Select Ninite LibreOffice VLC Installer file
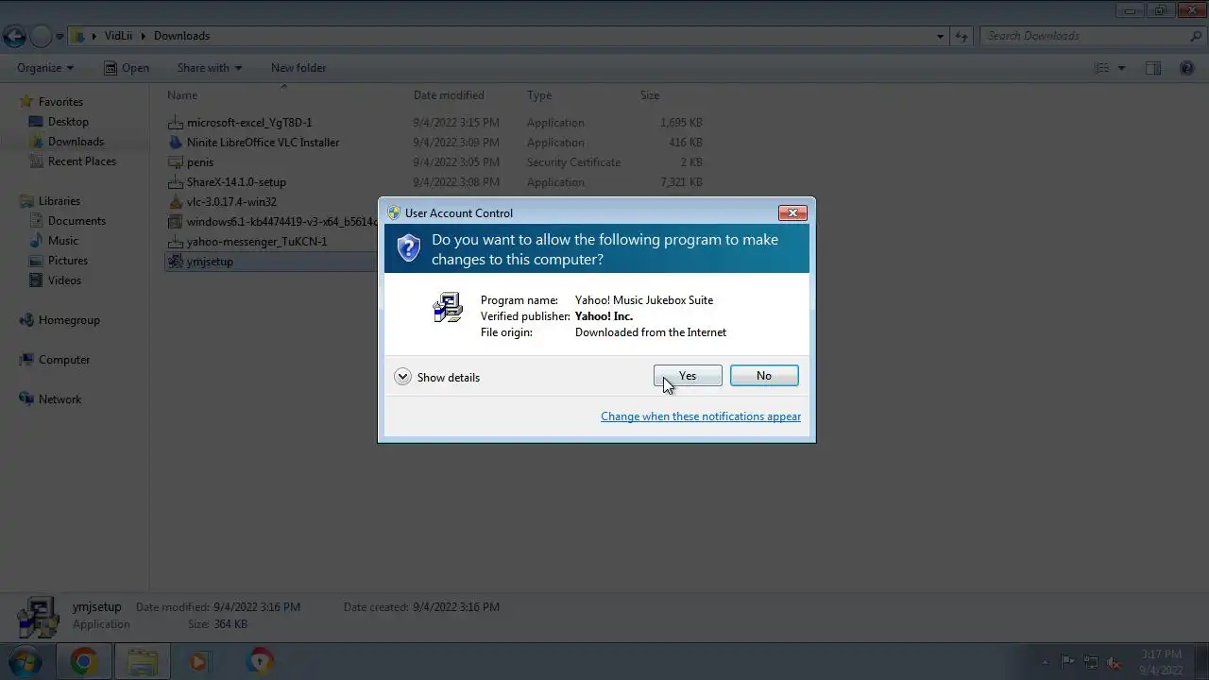The width and height of the screenshot is (1209, 680). [x=263, y=143]
